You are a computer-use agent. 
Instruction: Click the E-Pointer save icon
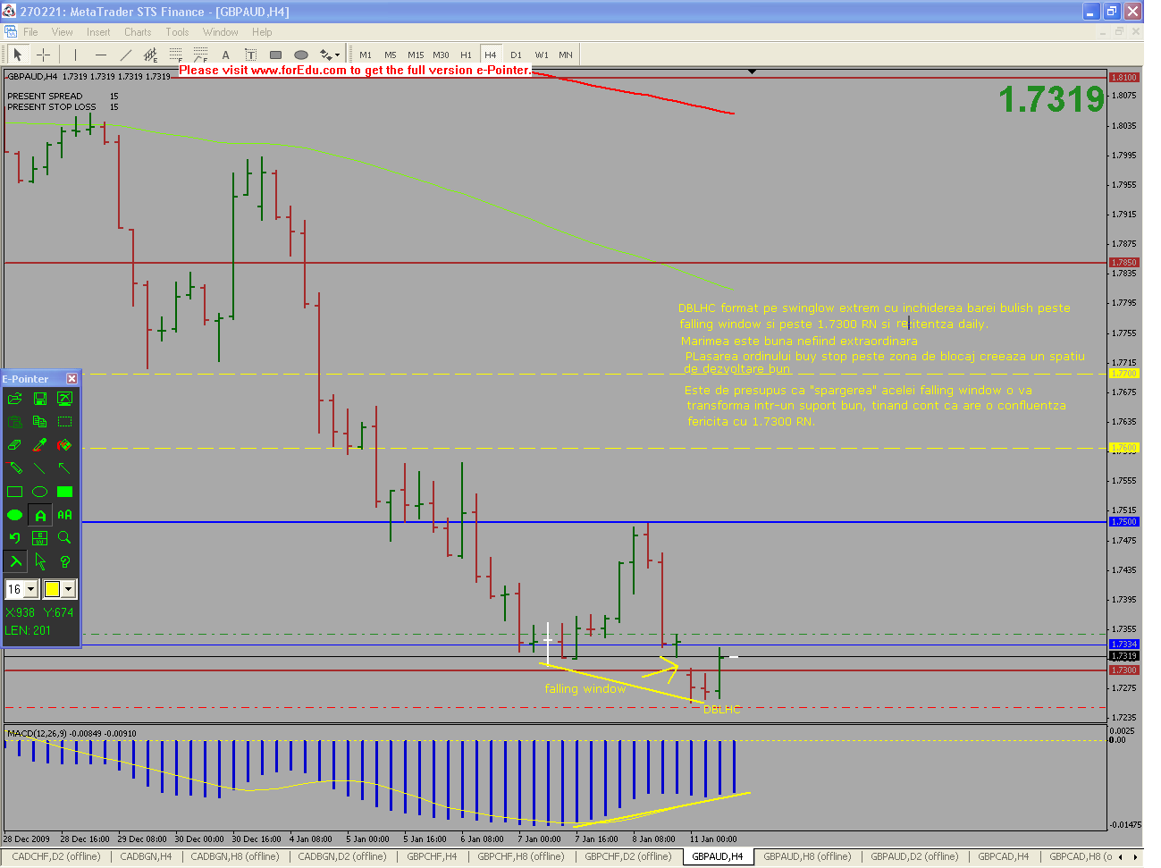point(40,399)
